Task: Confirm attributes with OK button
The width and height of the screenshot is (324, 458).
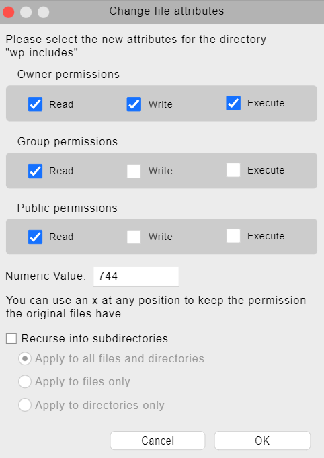Action: pos(262,441)
